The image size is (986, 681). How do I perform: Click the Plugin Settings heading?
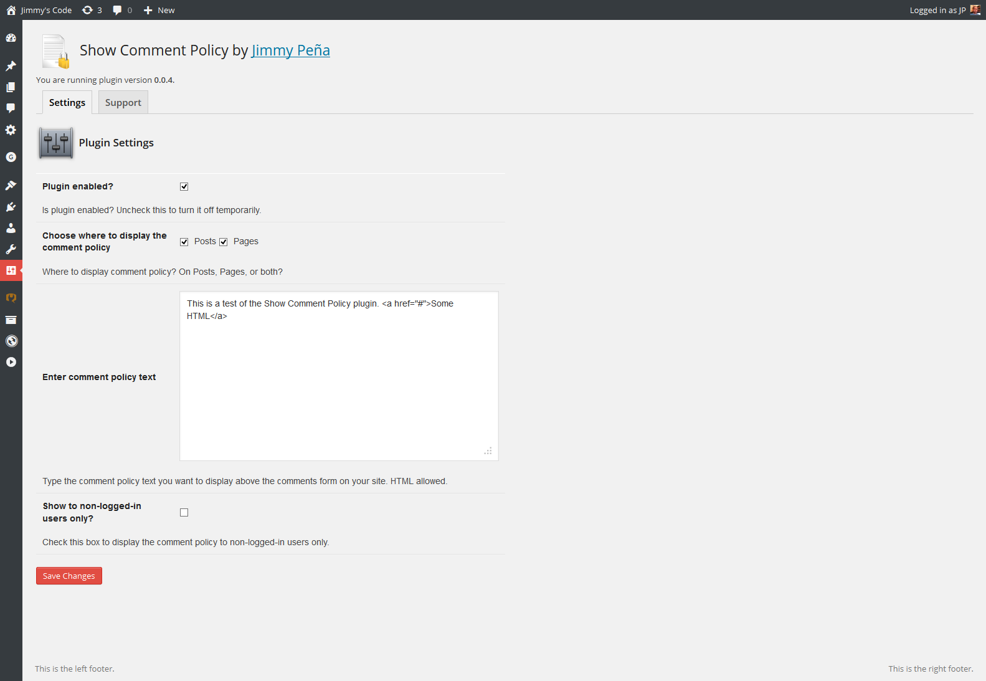pos(116,143)
